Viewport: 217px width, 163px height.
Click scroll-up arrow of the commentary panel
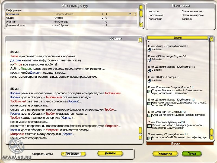click(x=140, y=40)
